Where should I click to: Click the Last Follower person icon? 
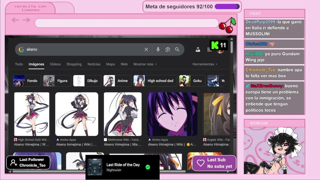[x=13, y=163]
